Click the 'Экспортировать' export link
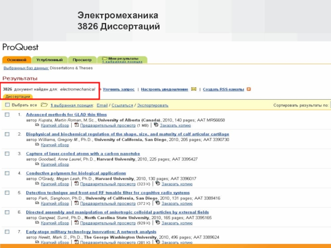The width and height of the screenshot is (331, 248). point(153,105)
